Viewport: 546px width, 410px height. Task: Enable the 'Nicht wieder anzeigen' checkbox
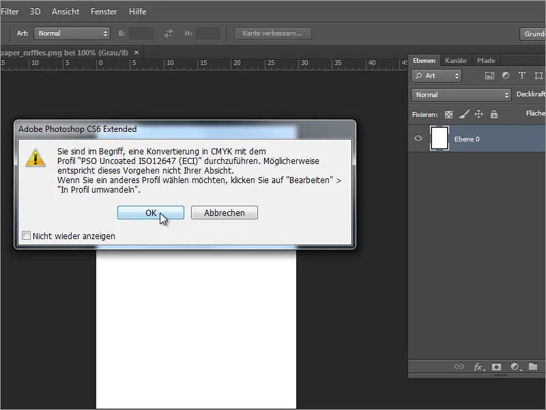(x=26, y=236)
